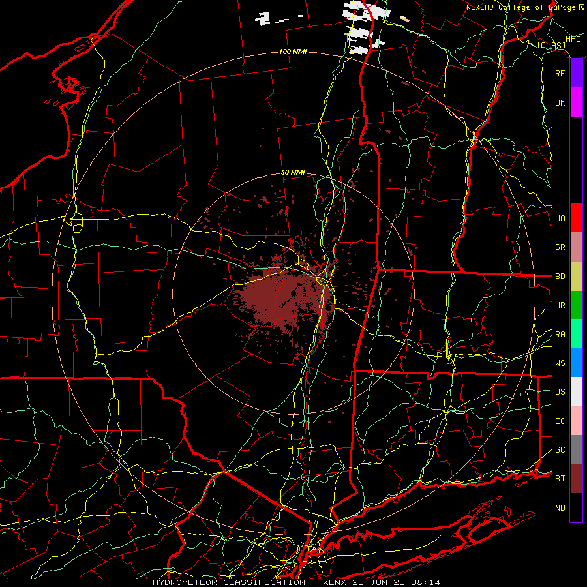Screen dimensions: 587x587
Task: Click the DS legend label
Action: point(560,391)
